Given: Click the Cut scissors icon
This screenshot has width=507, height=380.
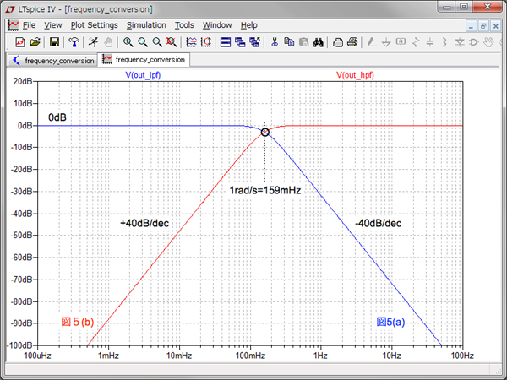Looking at the screenshot, I should point(274,41).
